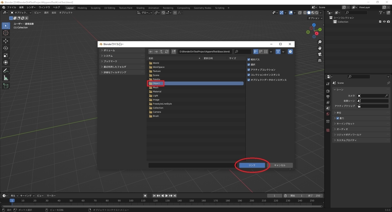
Task: Select the Annotate pencil tool
Action: point(6,70)
